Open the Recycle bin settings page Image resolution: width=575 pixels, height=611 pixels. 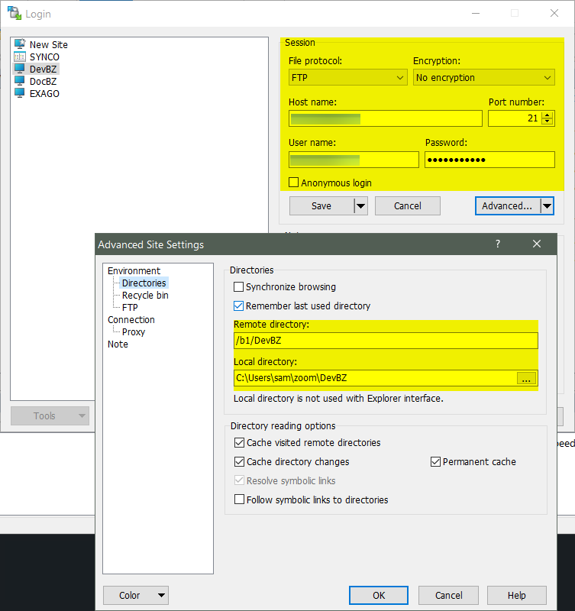pos(145,296)
